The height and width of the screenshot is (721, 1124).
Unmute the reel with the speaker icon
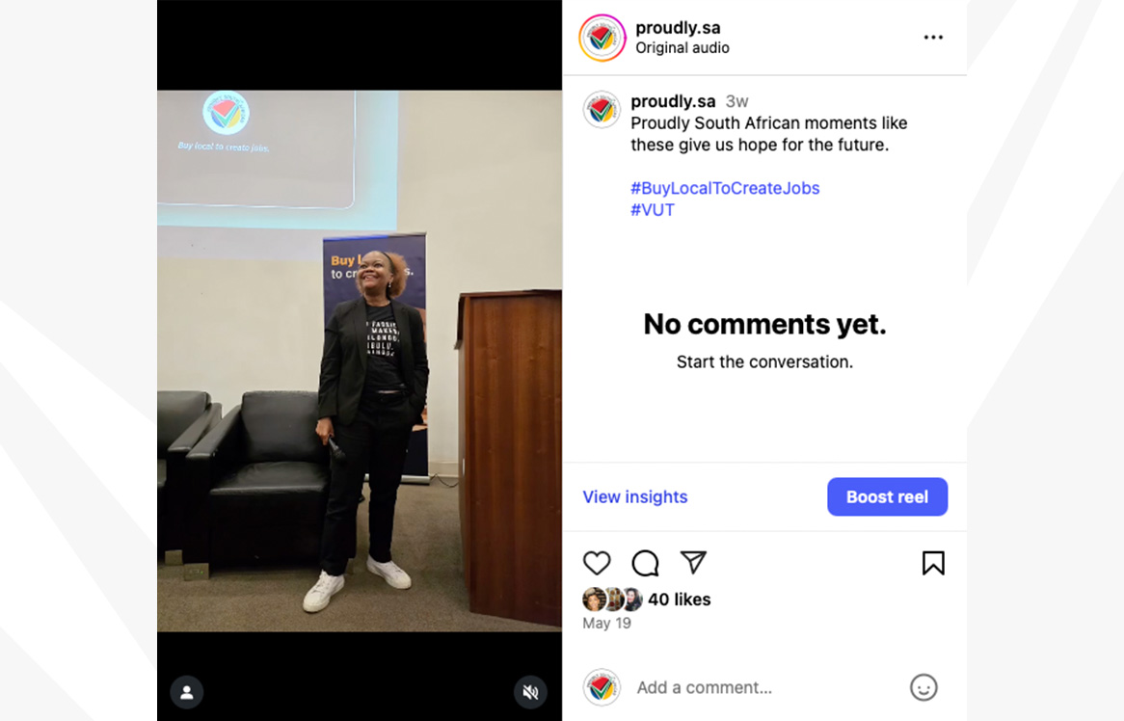point(530,692)
